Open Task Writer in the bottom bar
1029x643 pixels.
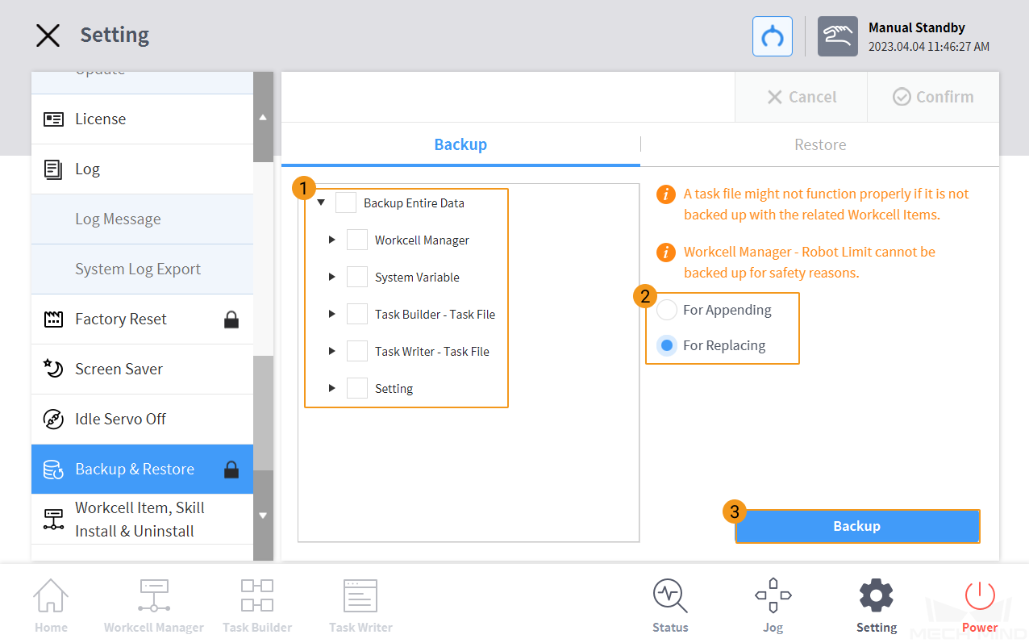coord(360,606)
